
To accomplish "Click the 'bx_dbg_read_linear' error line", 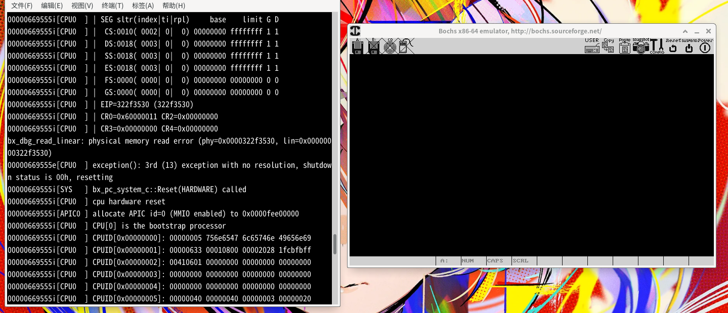I will coord(169,147).
